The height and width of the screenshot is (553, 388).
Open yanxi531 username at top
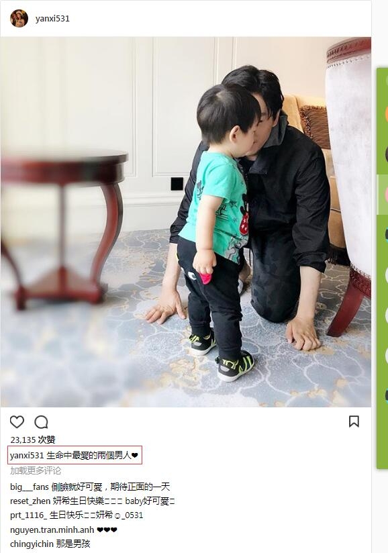pos(52,19)
